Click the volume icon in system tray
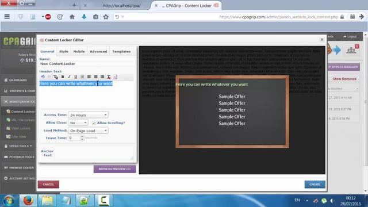The height and width of the screenshot is (207, 368). 332,201
